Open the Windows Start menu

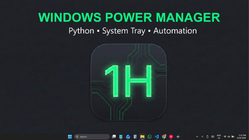(70, 137)
